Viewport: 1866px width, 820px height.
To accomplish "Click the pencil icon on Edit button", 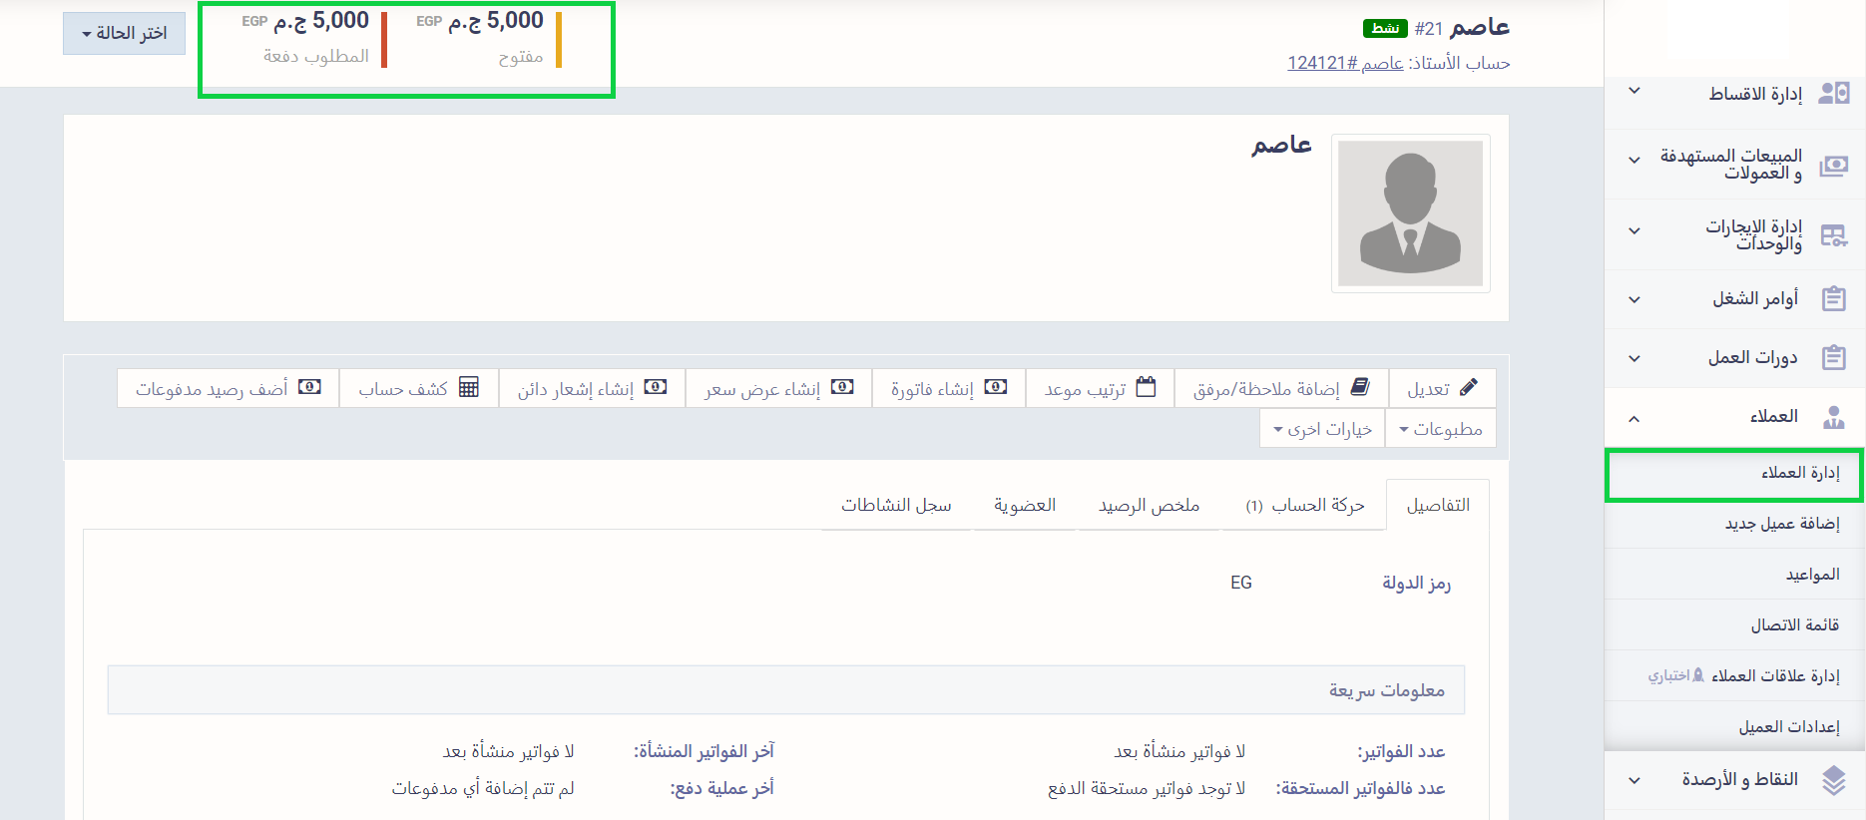I will pyautogui.click(x=1468, y=388).
